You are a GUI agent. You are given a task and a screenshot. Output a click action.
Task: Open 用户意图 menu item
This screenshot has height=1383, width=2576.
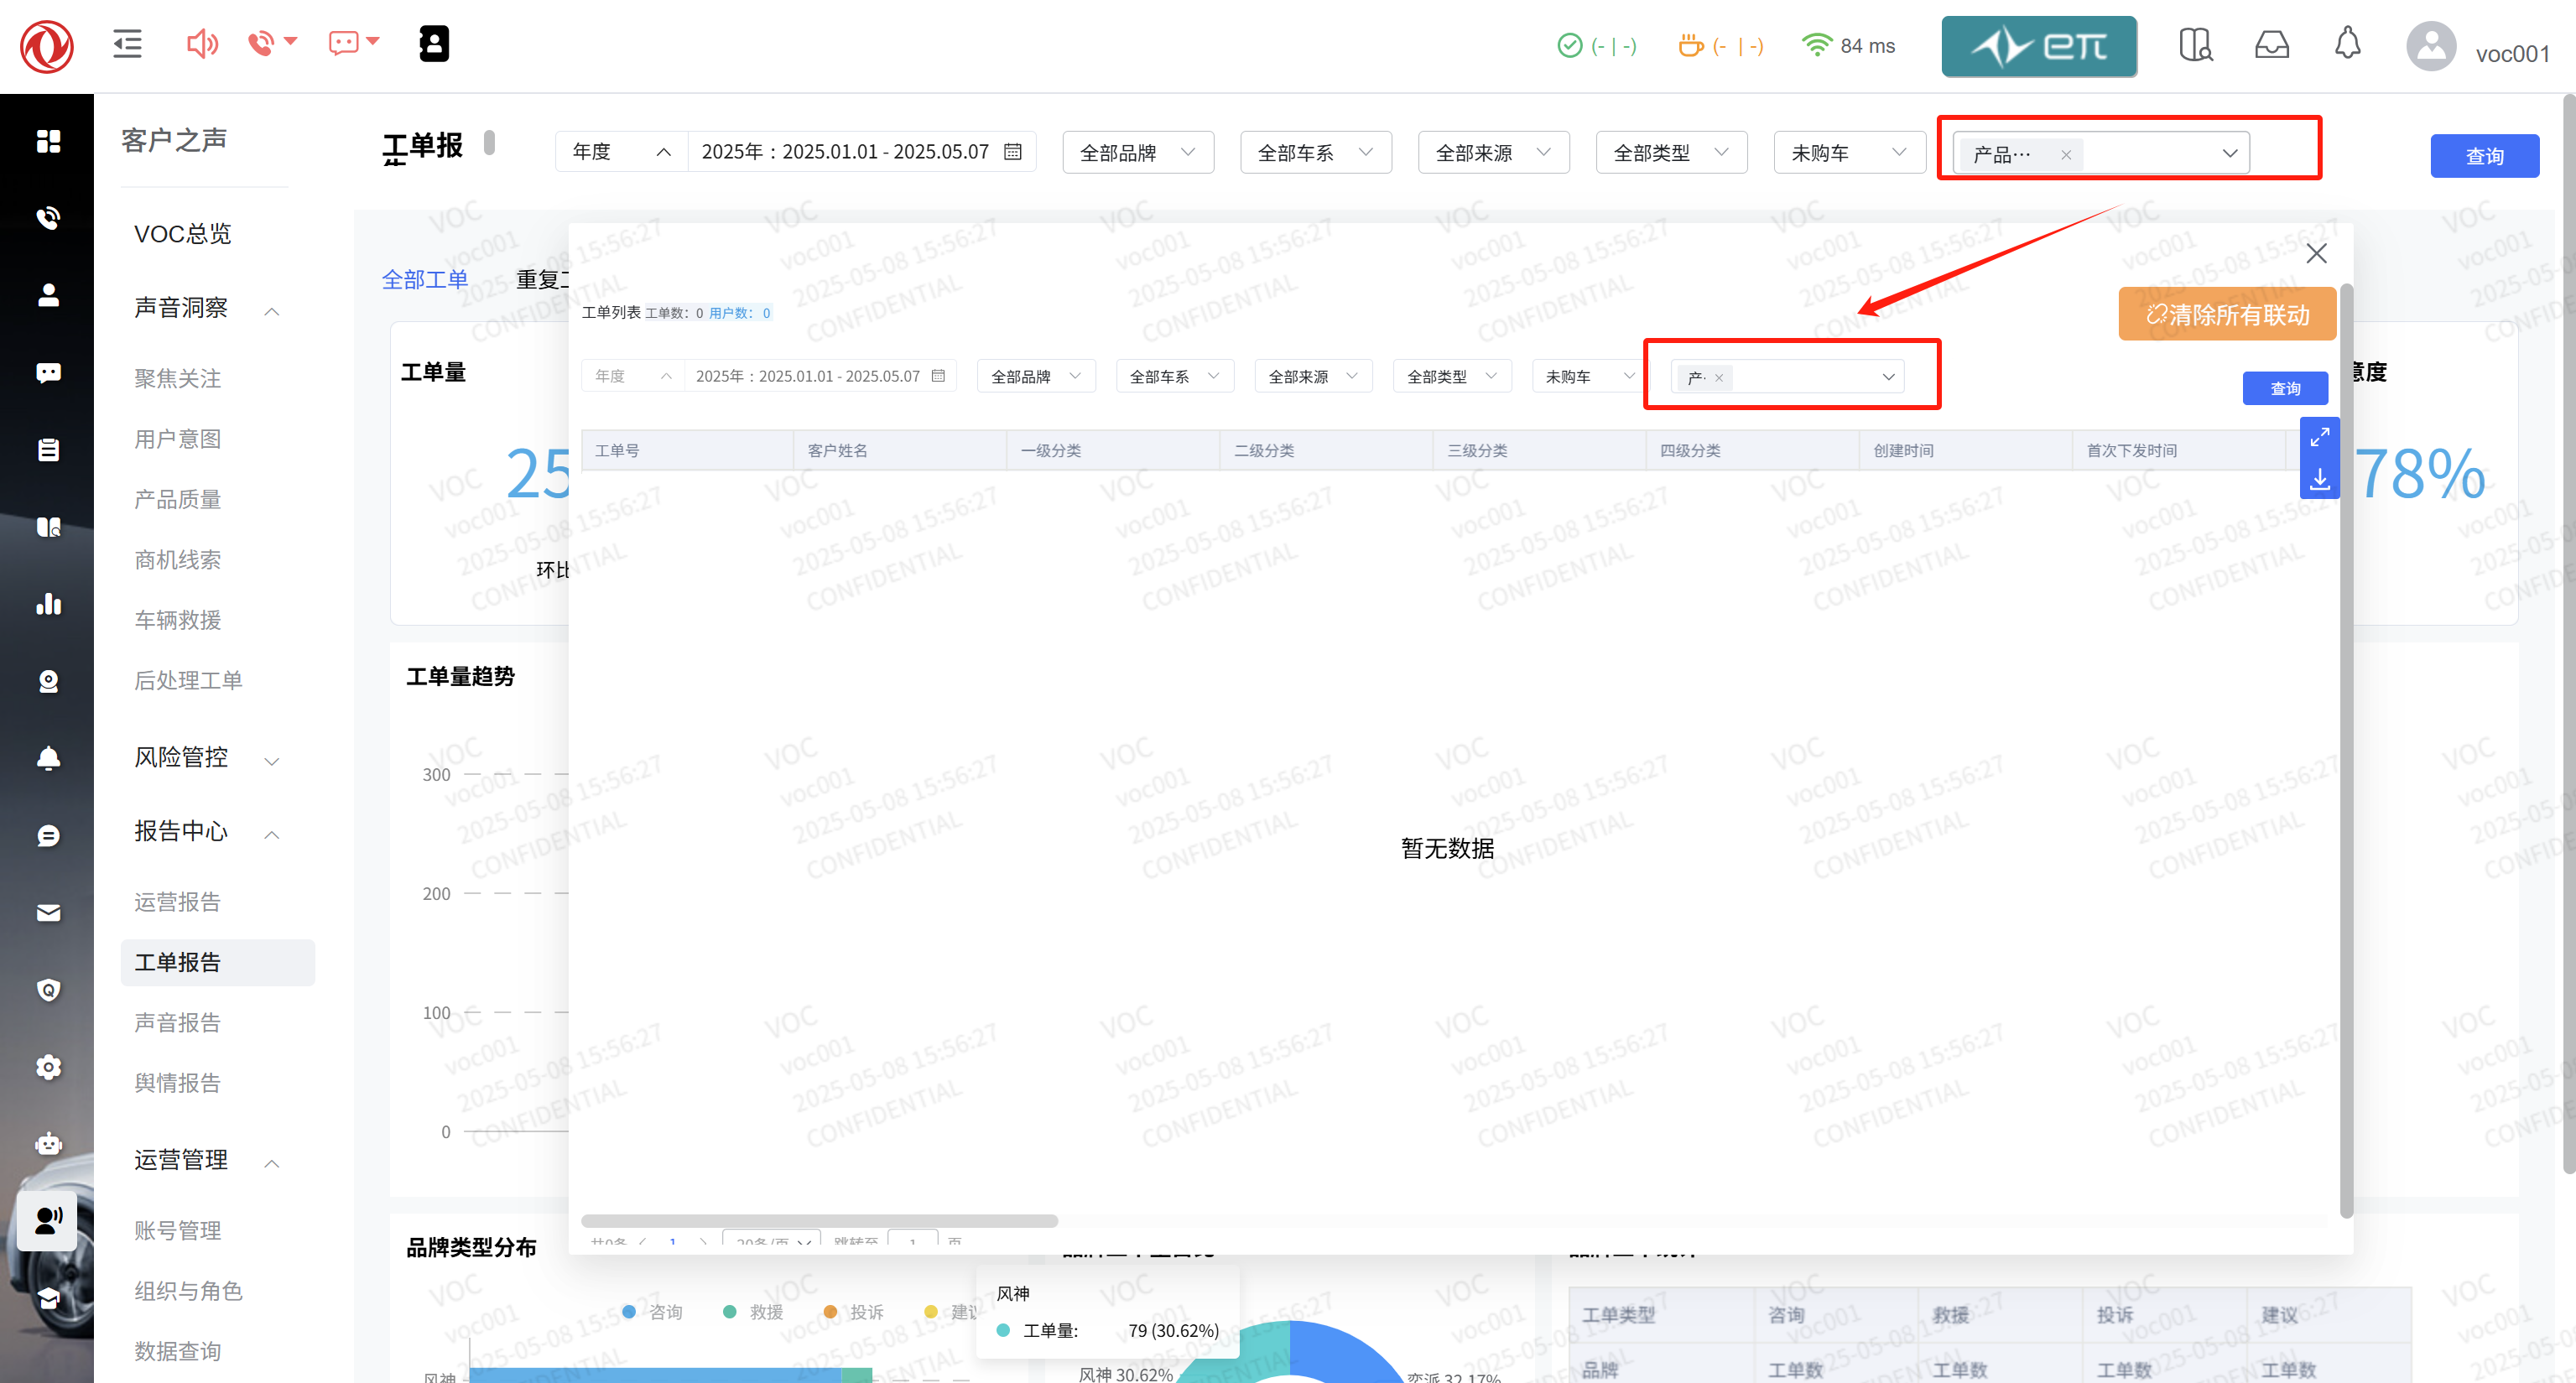point(178,438)
